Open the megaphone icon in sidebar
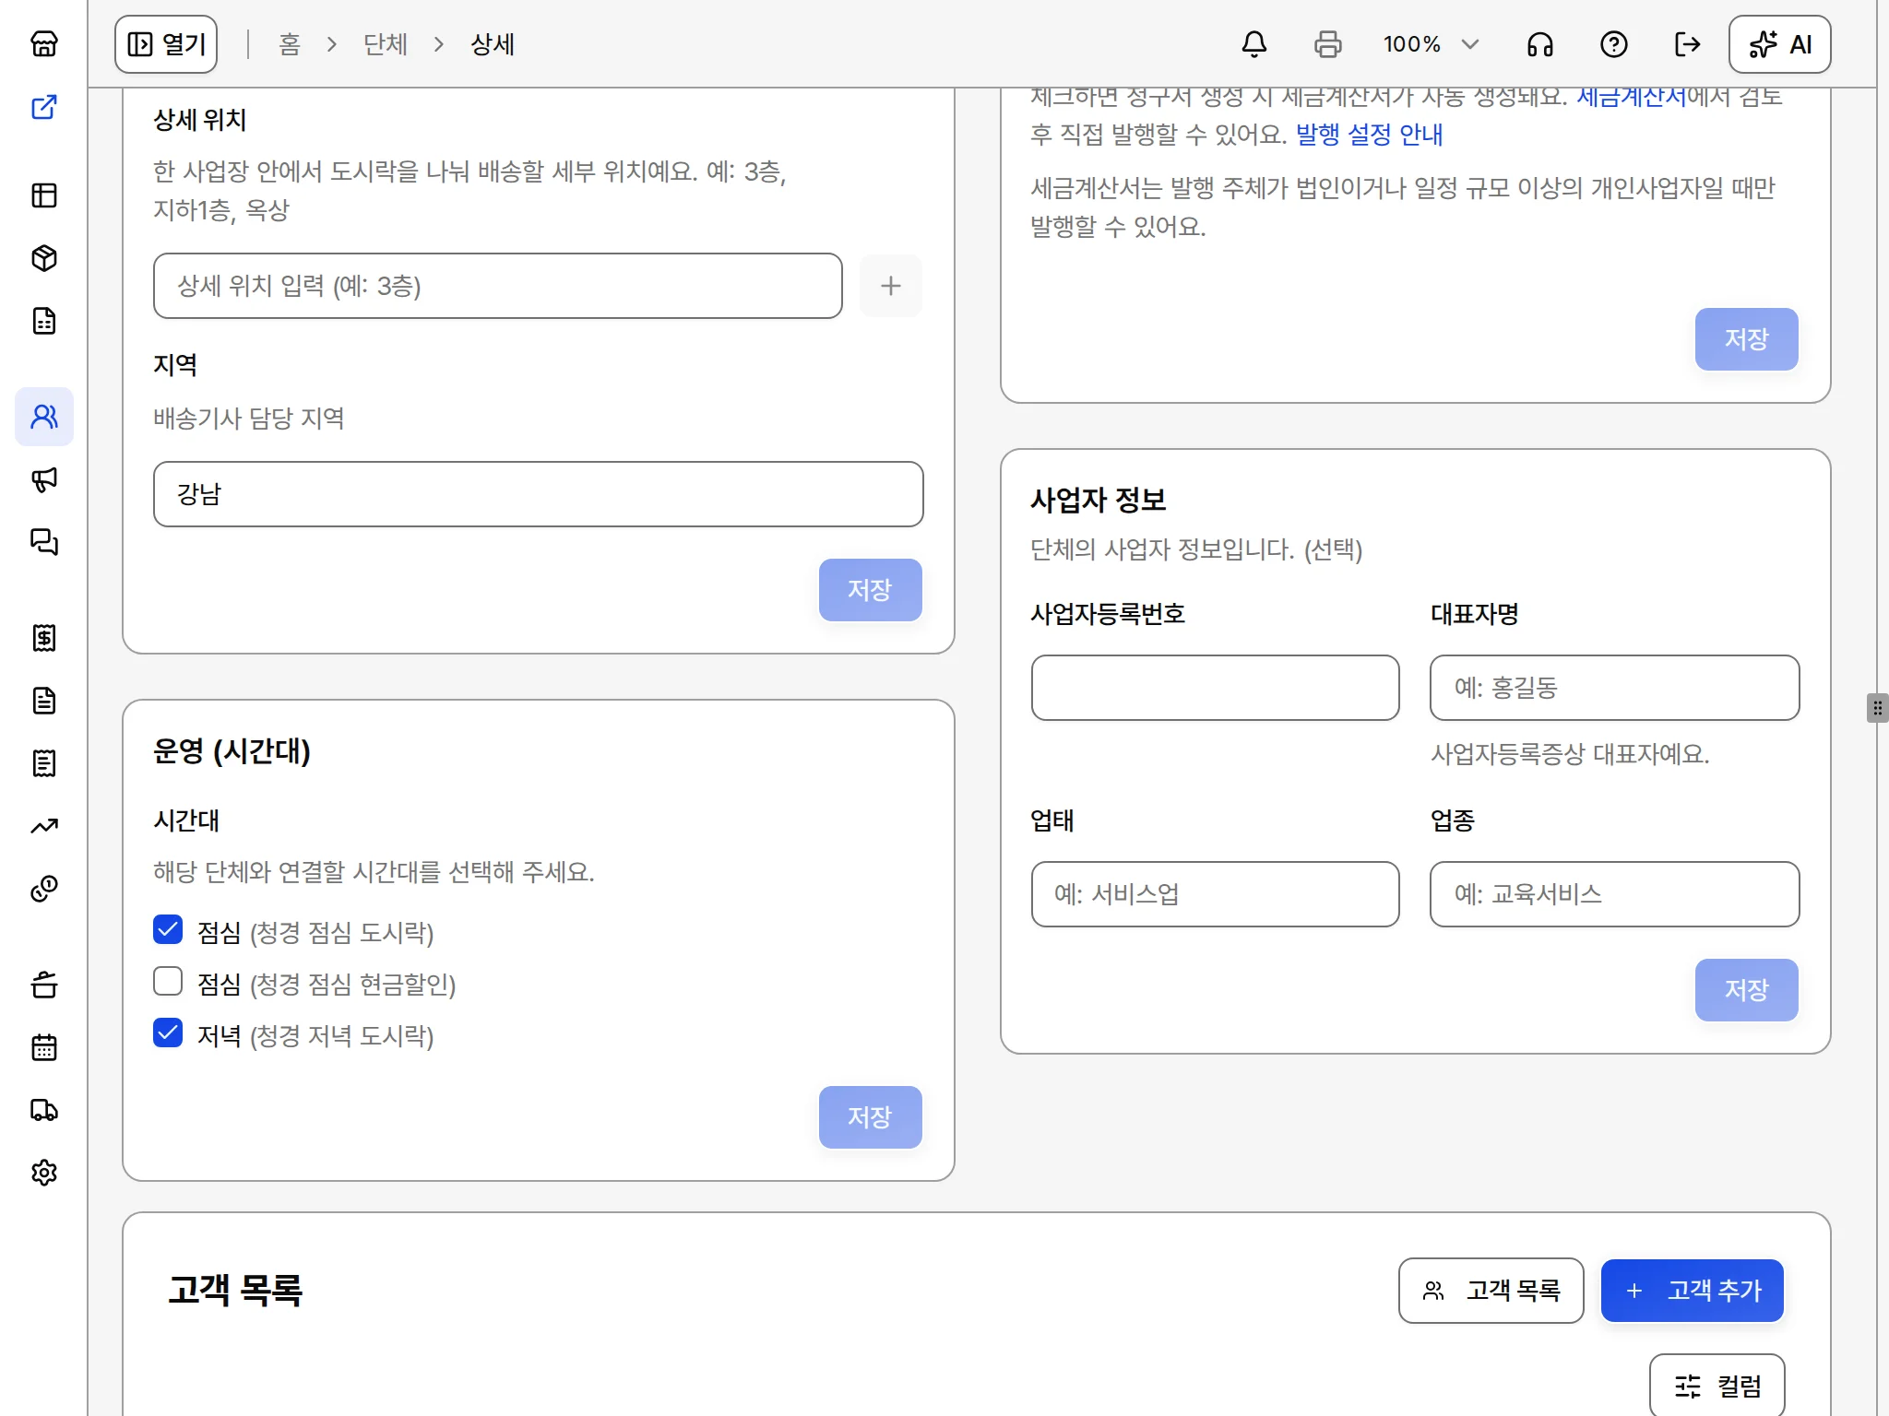The image size is (1889, 1416). (x=44, y=479)
